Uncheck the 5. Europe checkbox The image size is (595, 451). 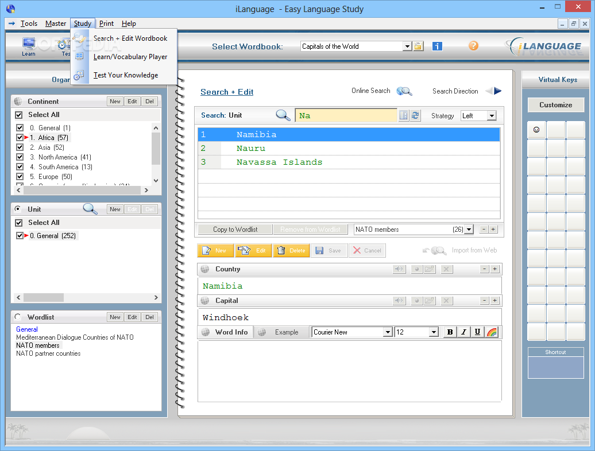20,177
